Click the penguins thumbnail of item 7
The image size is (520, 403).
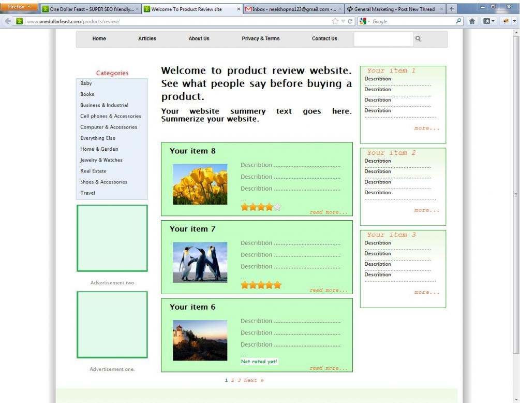click(200, 262)
